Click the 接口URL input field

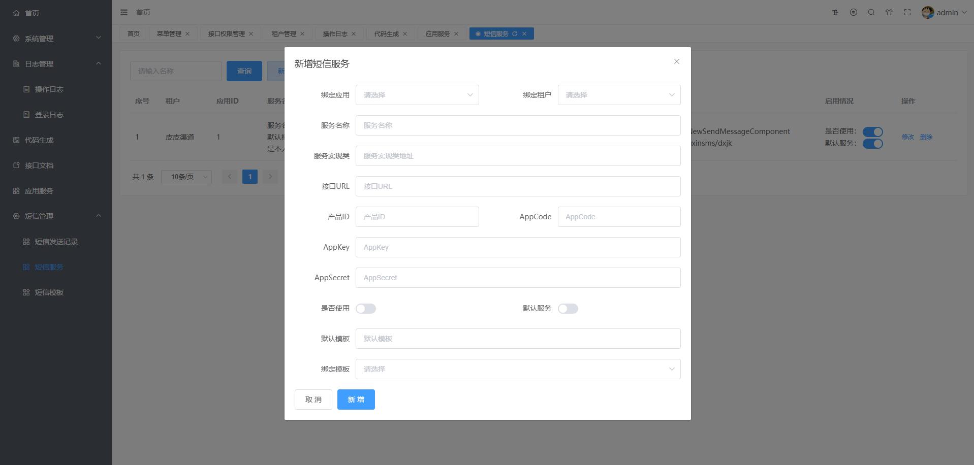(x=518, y=186)
